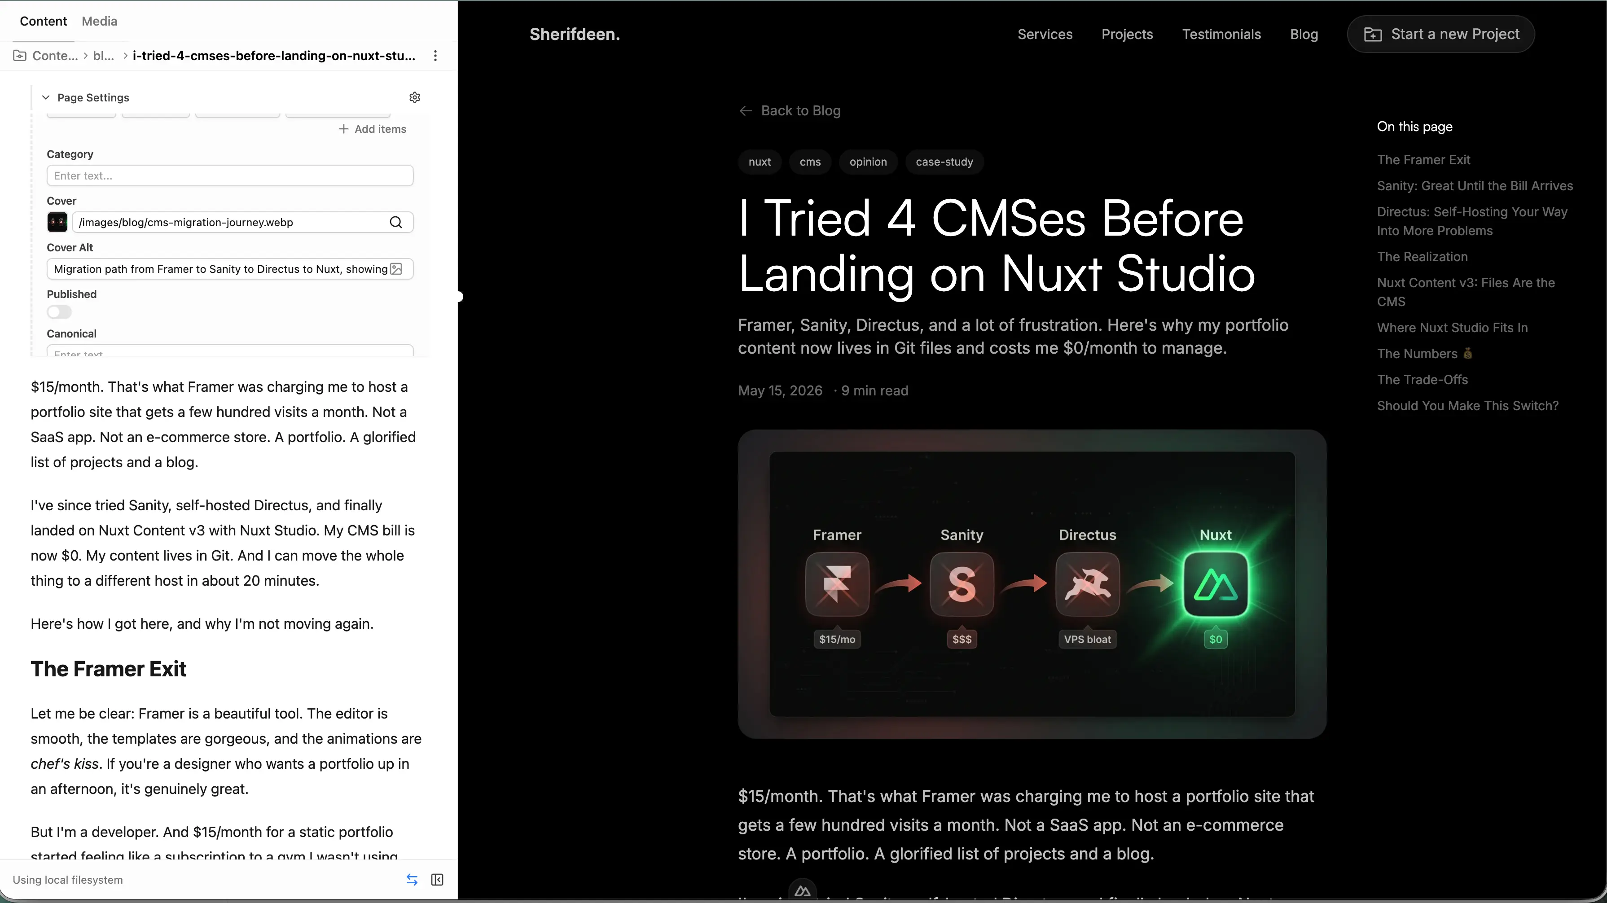Click the cms tag pill
Screen dimensions: 1607x903
(x=810, y=162)
